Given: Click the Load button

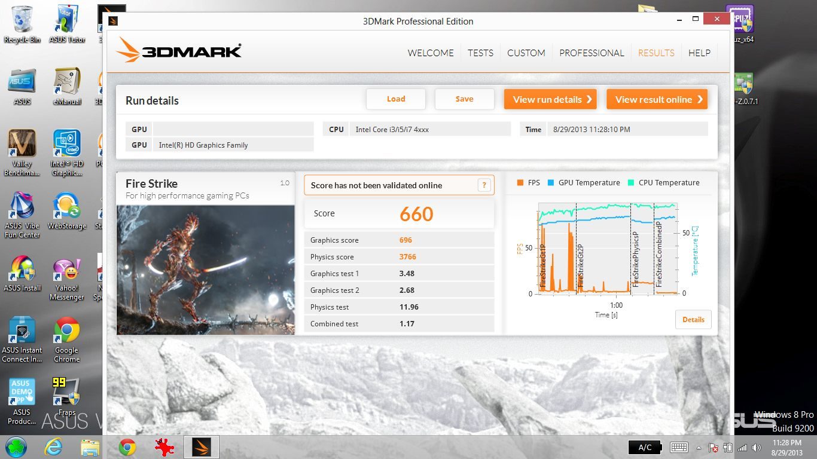Looking at the screenshot, I should pos(396,99).
